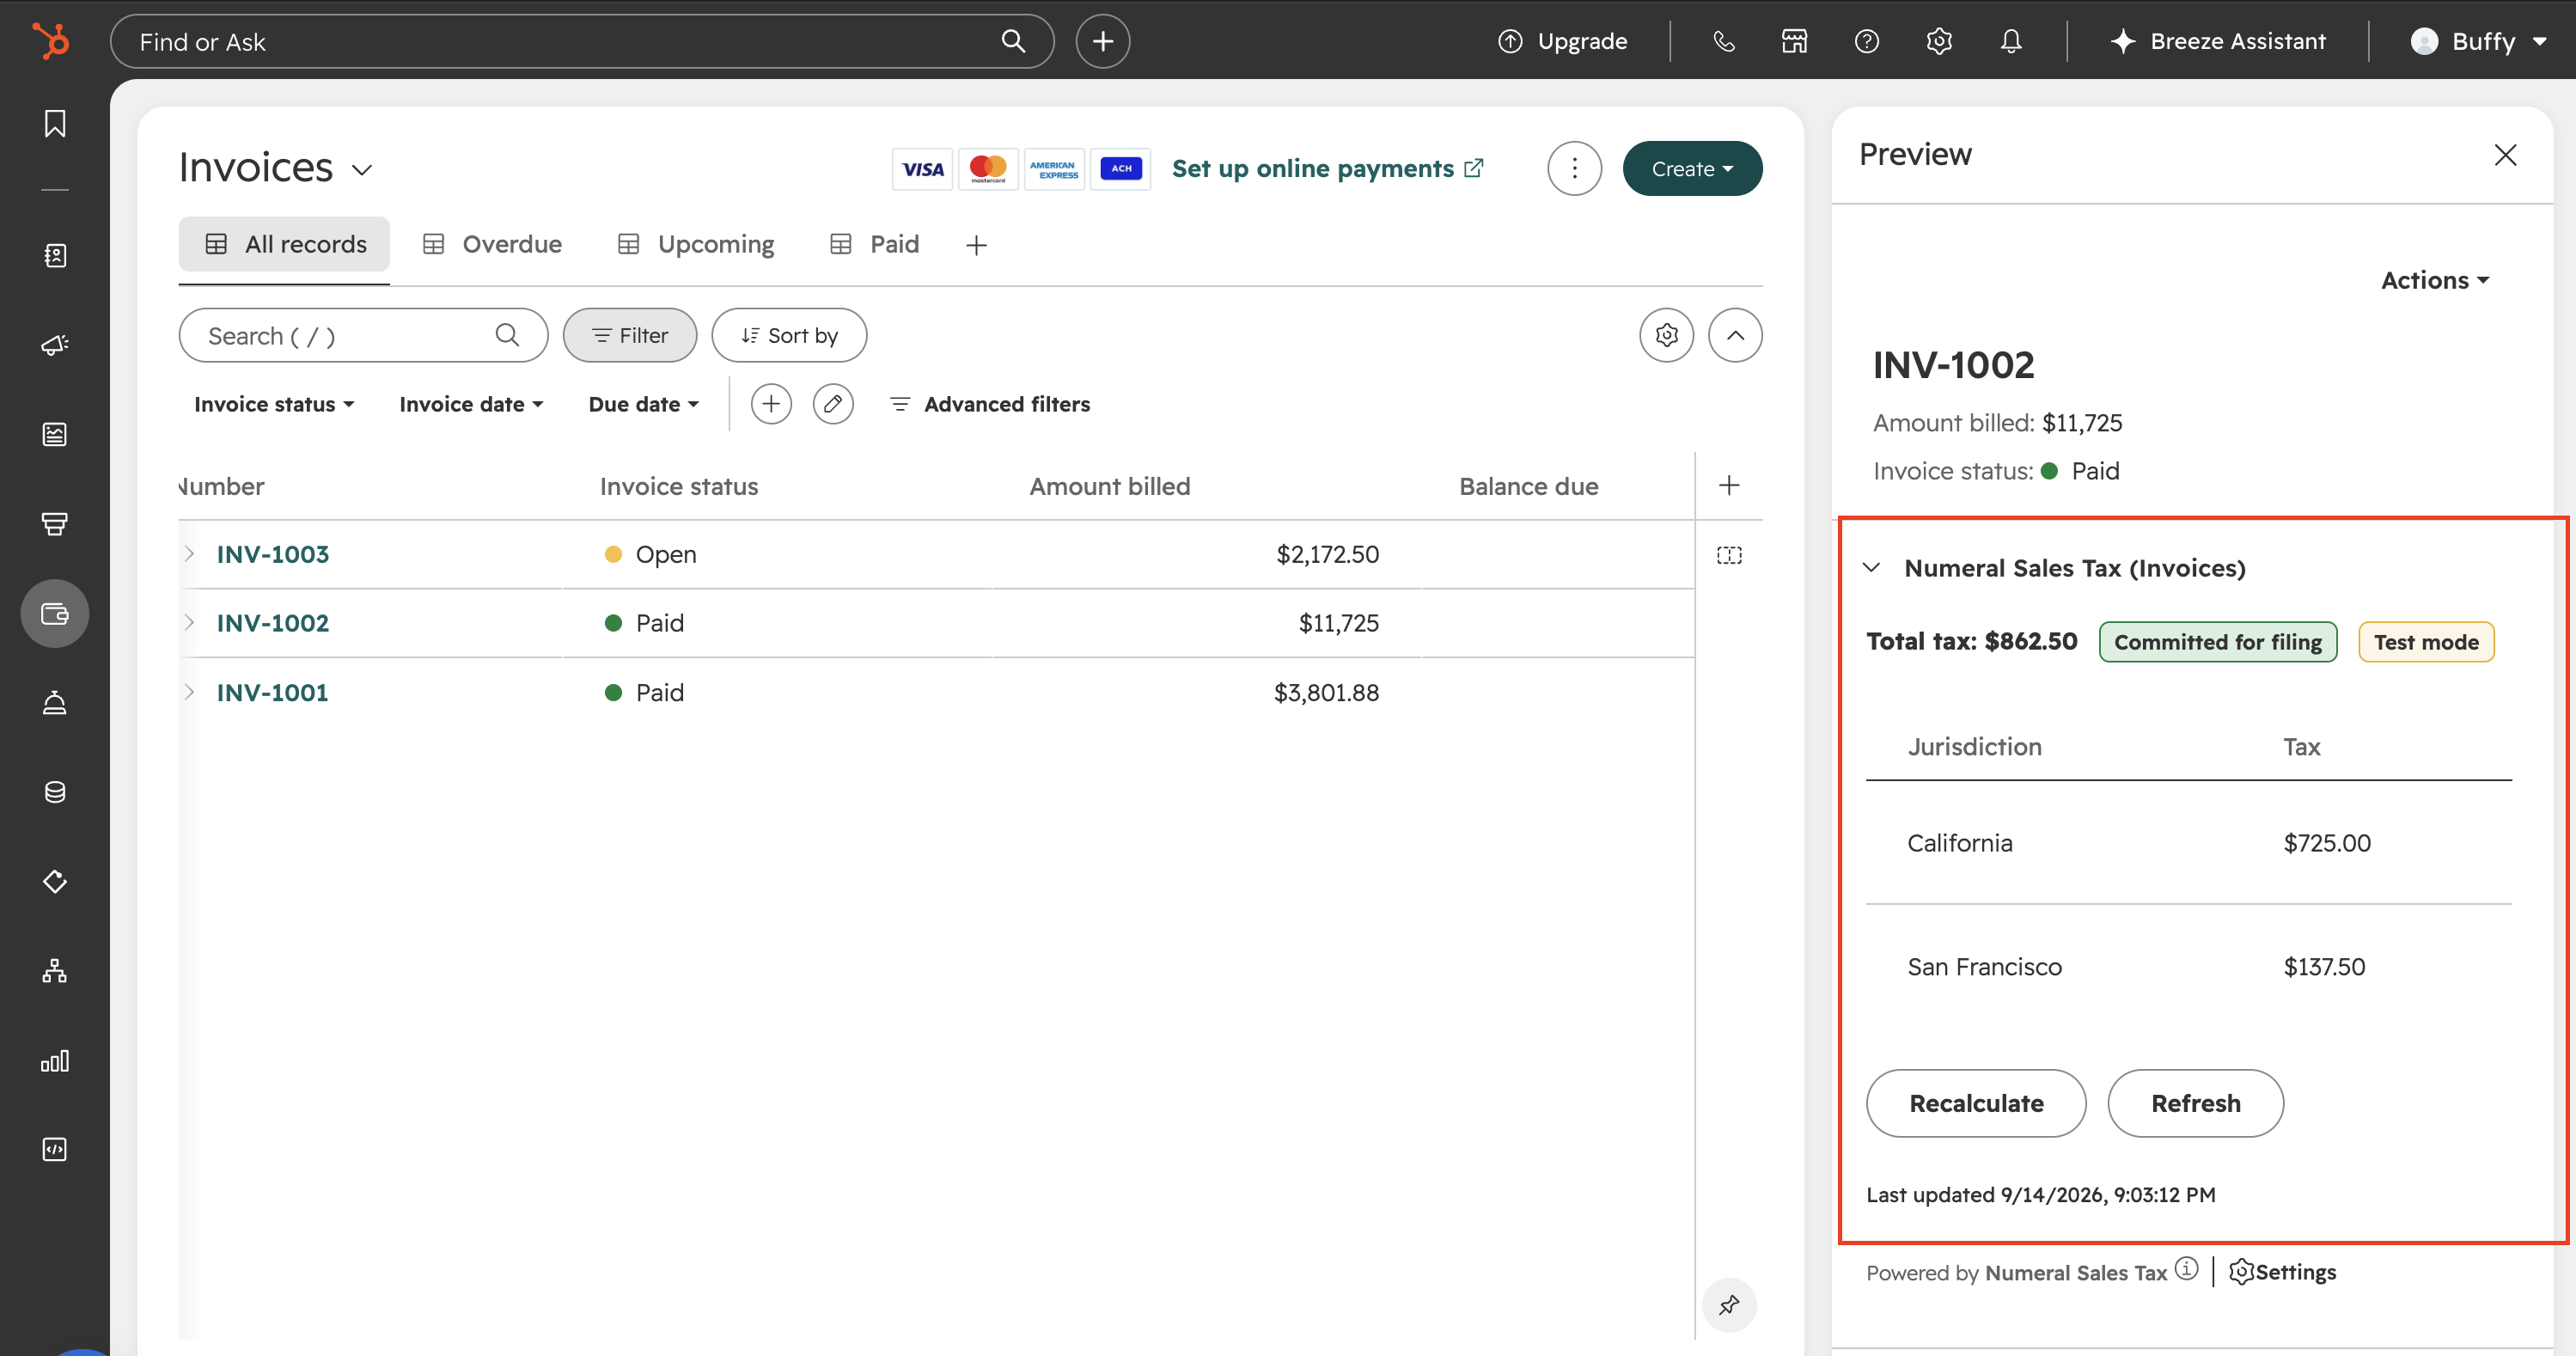Open the Reporting bar chart sidebar icon
The height and width of the screenshot is (1356, 2576).
pyautogui.click(x=55, y=1060)
